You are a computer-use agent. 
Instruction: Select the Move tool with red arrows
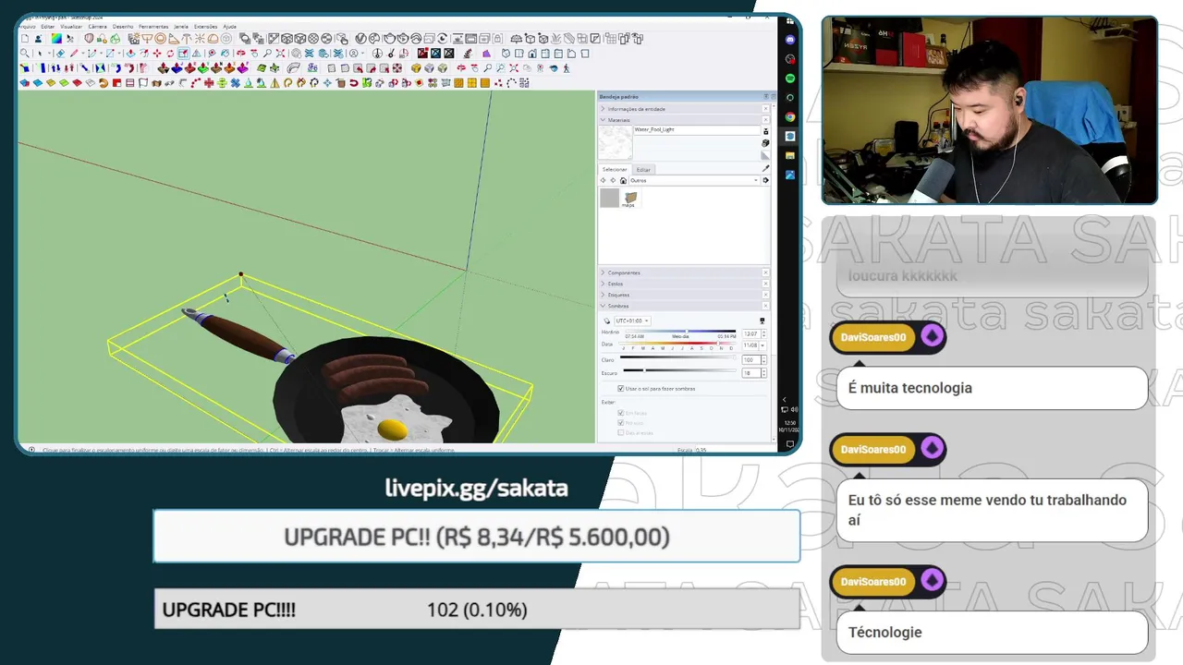(x=157, y=54)
